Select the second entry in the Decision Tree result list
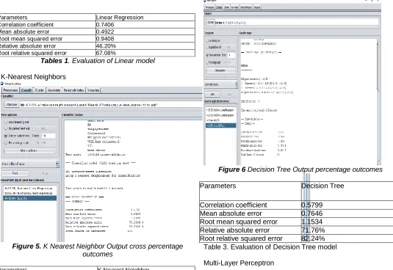Image resolution: width=393 pixels, height=270 pixels. [220, 115]
